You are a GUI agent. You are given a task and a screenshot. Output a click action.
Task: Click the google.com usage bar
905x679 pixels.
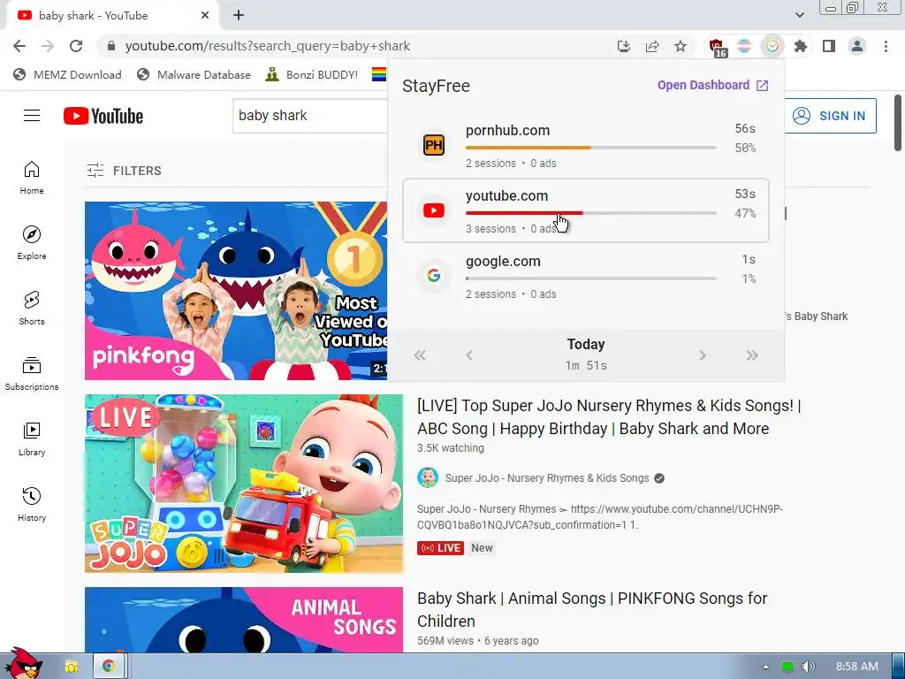click(591, 278)
